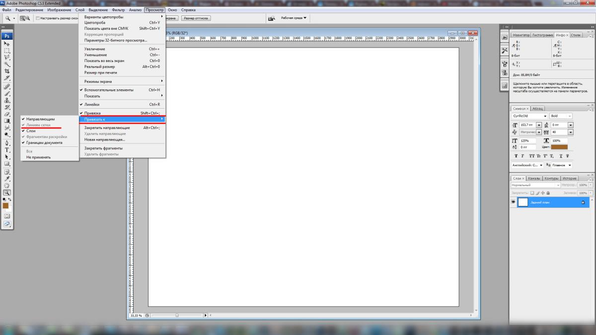Select the Healing Brush tool
The height and width of the screenshot is (335, 596).
[7, 85]
